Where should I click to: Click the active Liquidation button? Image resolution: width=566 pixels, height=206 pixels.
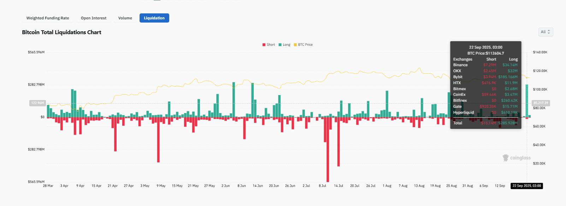click(154, 18)
